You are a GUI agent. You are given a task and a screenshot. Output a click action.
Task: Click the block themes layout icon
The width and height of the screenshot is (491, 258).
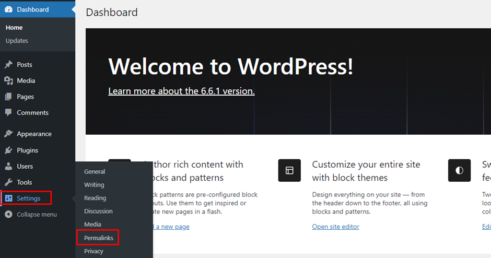click(x=289, y=170)
